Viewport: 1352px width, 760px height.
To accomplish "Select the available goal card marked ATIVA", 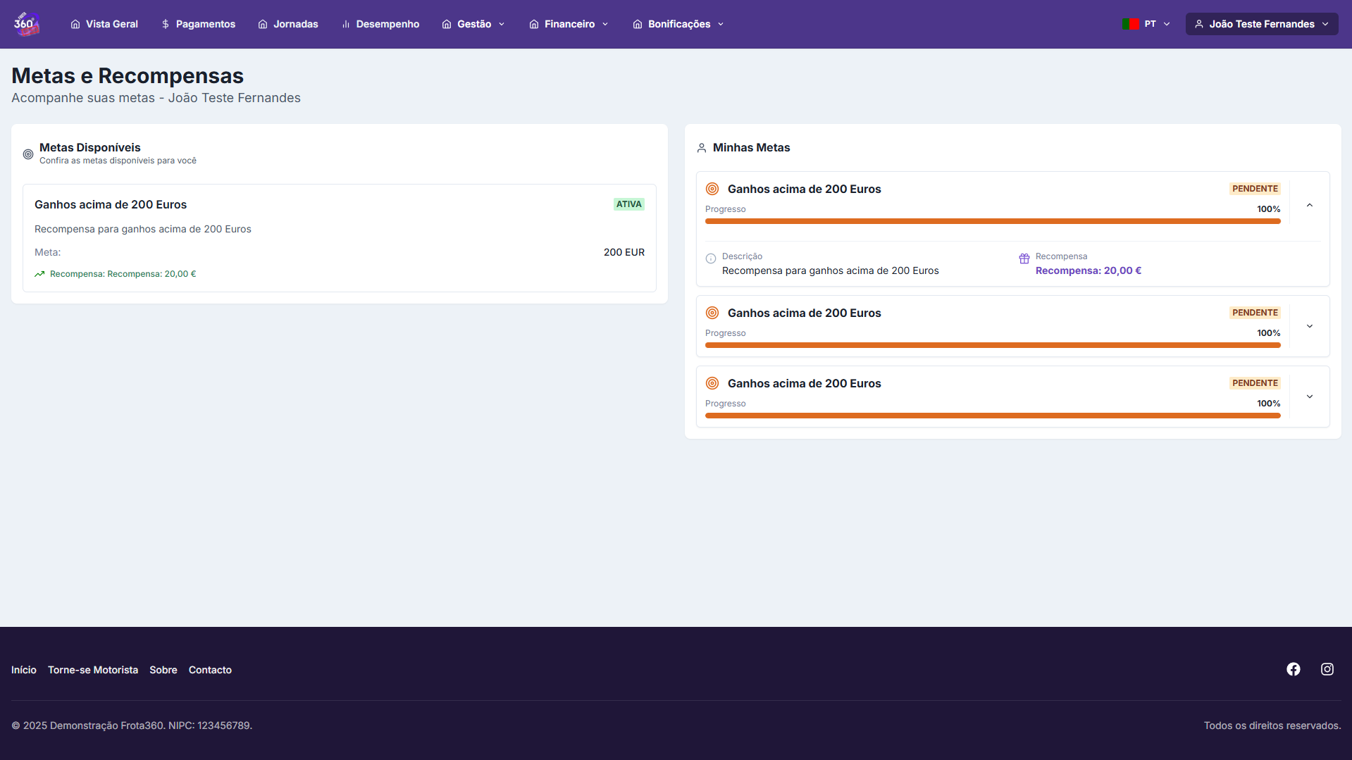I will [339, 238].
